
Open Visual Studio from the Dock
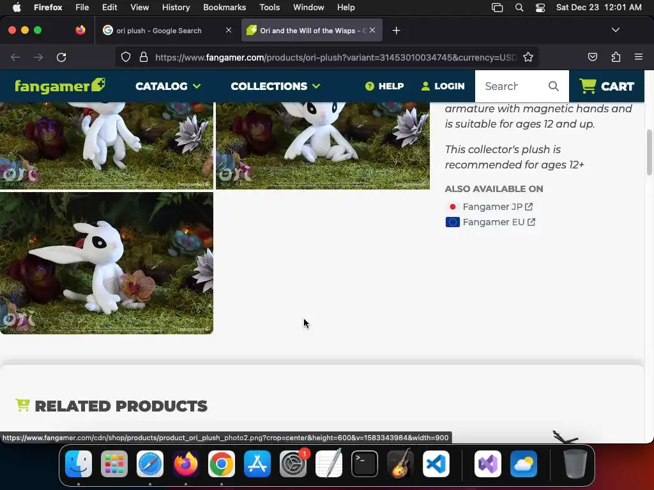[488, 464]
